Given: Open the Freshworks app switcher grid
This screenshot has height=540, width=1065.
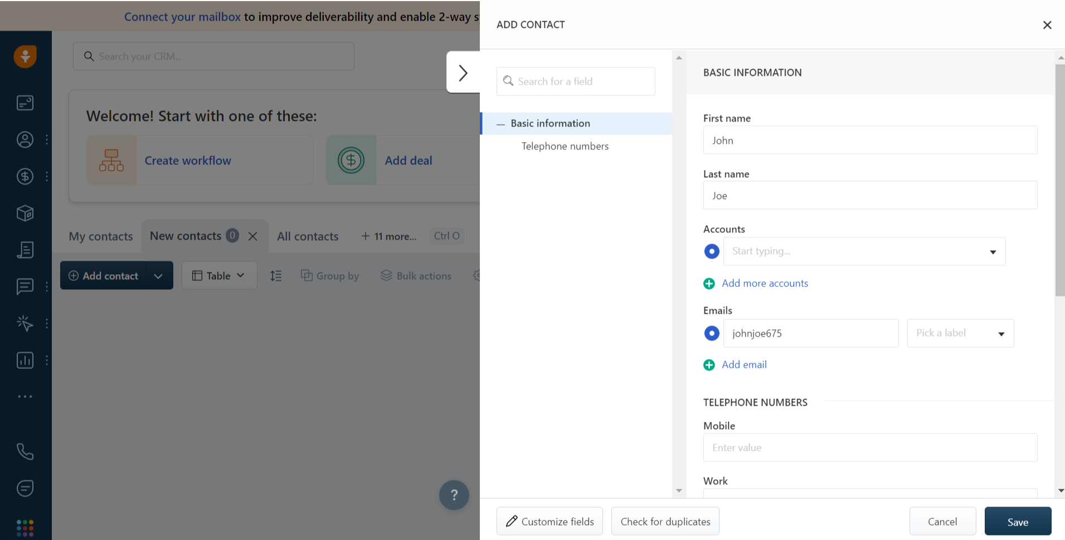Looking at the screenshot, I should point(25,527).
